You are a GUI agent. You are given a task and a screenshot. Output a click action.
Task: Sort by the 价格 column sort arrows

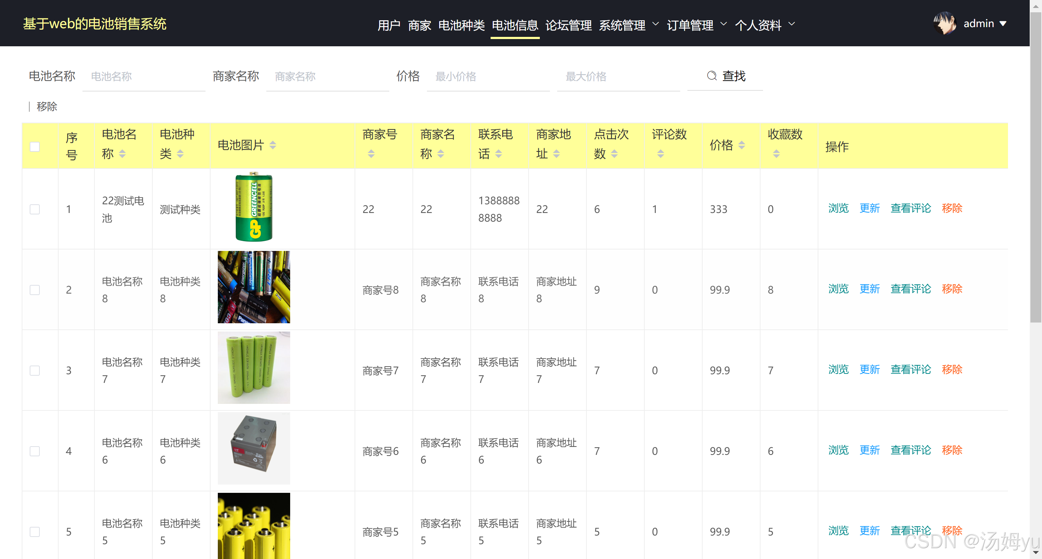(x=741, y=145)
